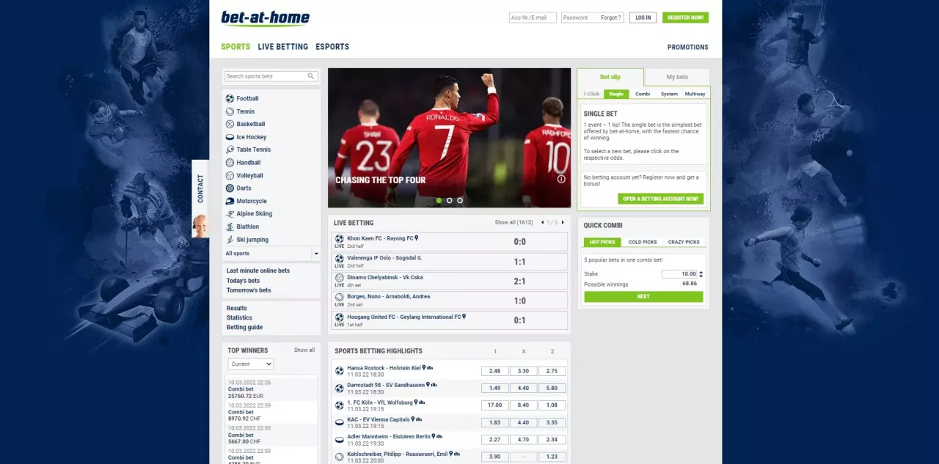Click statistics icon for KAC - Vienna Capitals
The width and height of the screenshot is (939, 464).
419,419
